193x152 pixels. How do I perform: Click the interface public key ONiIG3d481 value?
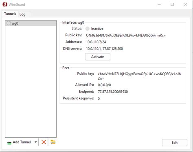[126, 36]
